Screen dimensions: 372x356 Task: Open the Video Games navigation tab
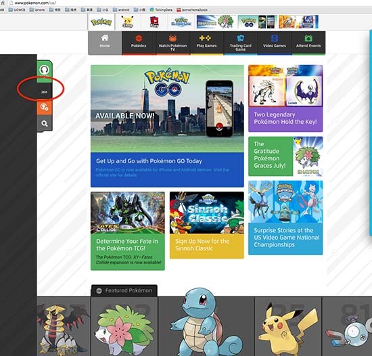pos(275,43)
